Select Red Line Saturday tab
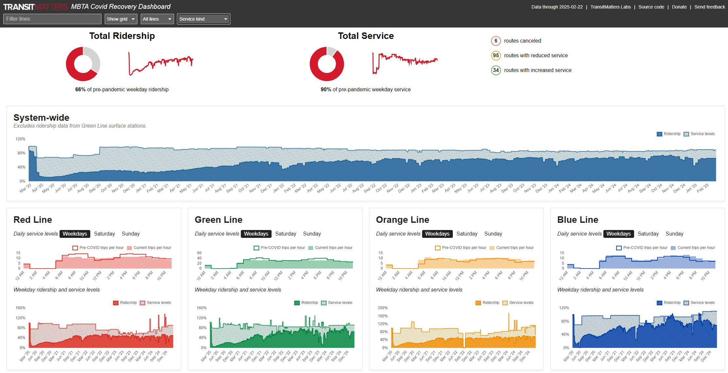Viewport: 728px width, 373px height. tap(104, 234)
